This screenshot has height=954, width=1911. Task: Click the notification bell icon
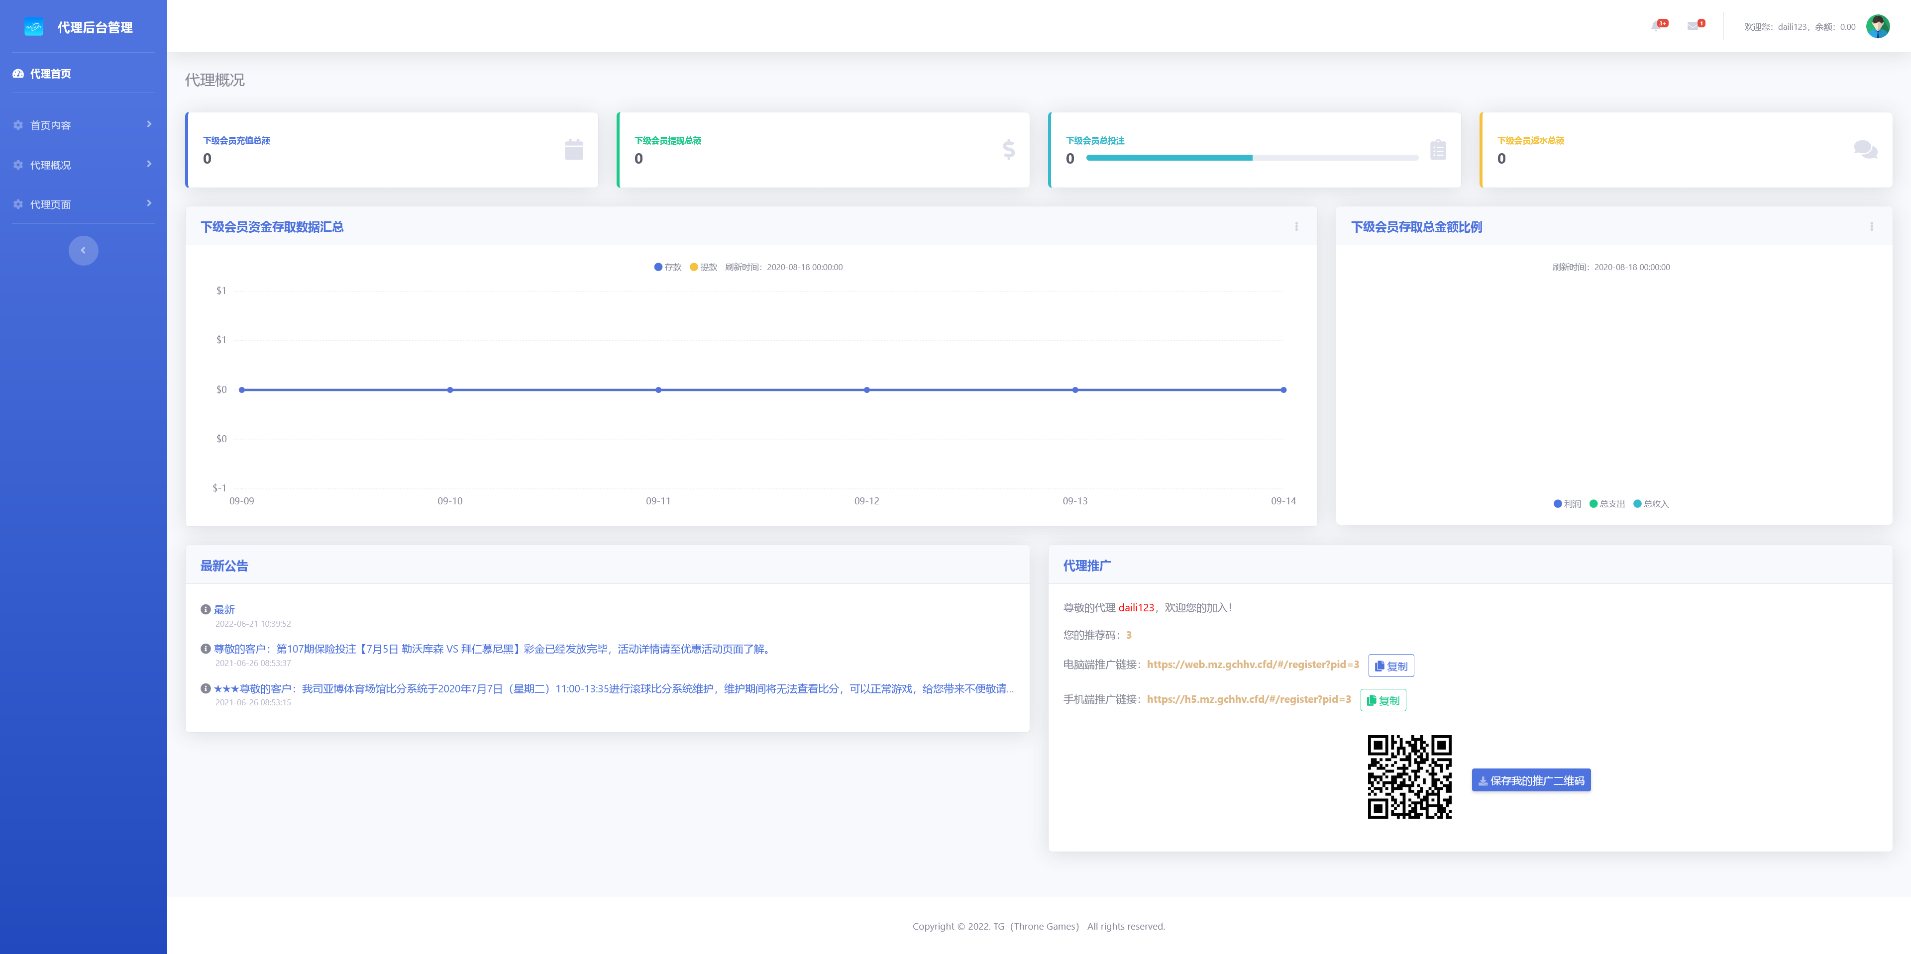click(1656, 27)
